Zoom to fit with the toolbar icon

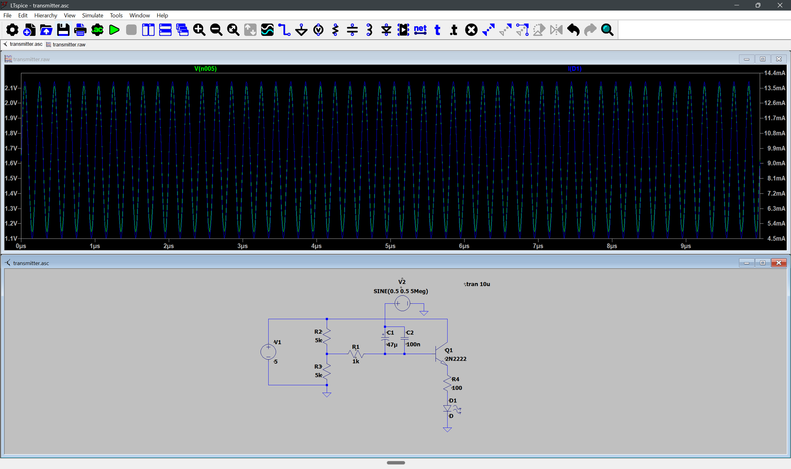click(233, 30)
